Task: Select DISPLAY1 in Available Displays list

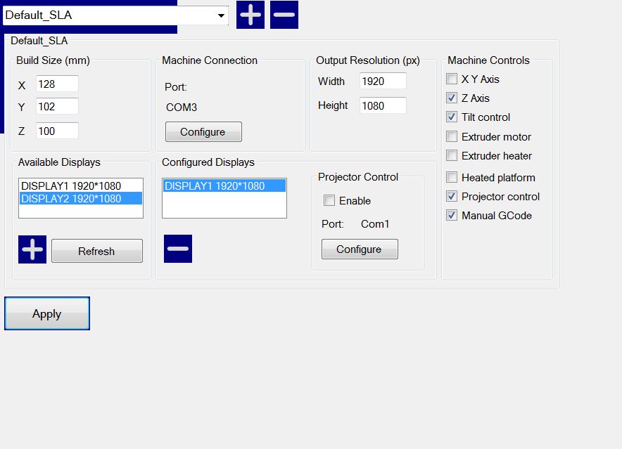Action: (71, 186)
